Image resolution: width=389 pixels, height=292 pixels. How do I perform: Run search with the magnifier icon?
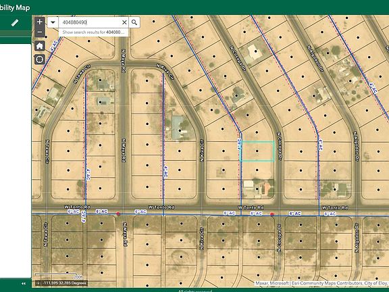pos(134,22)
